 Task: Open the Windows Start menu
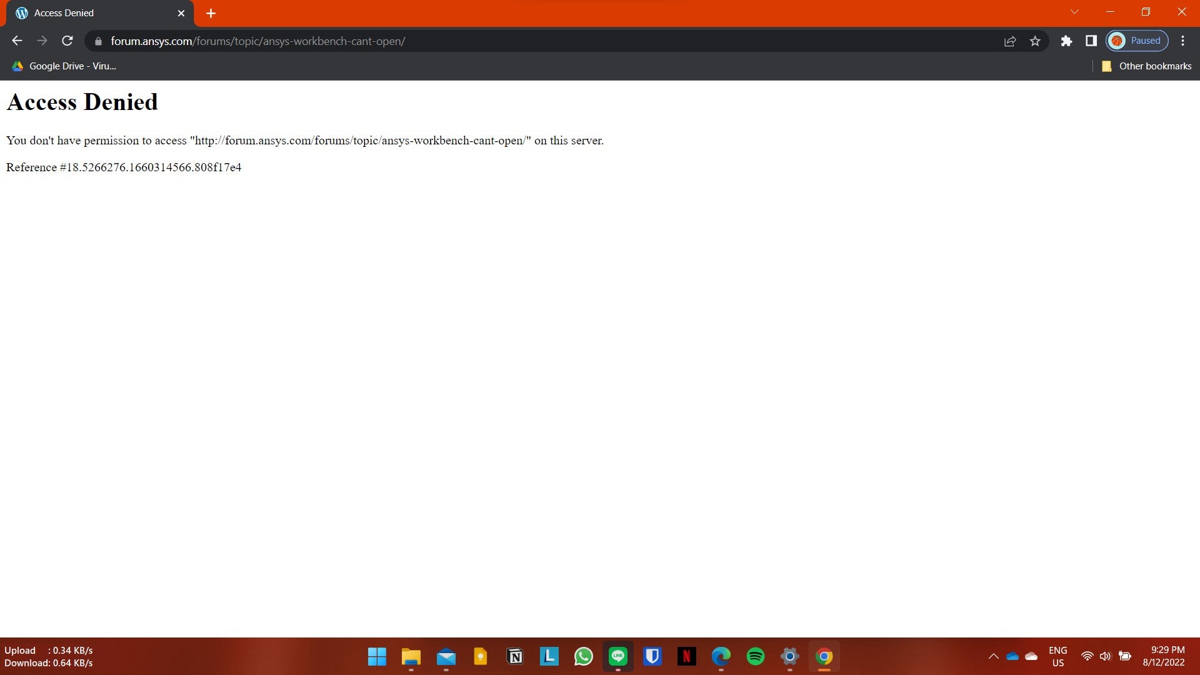point(377,656)
